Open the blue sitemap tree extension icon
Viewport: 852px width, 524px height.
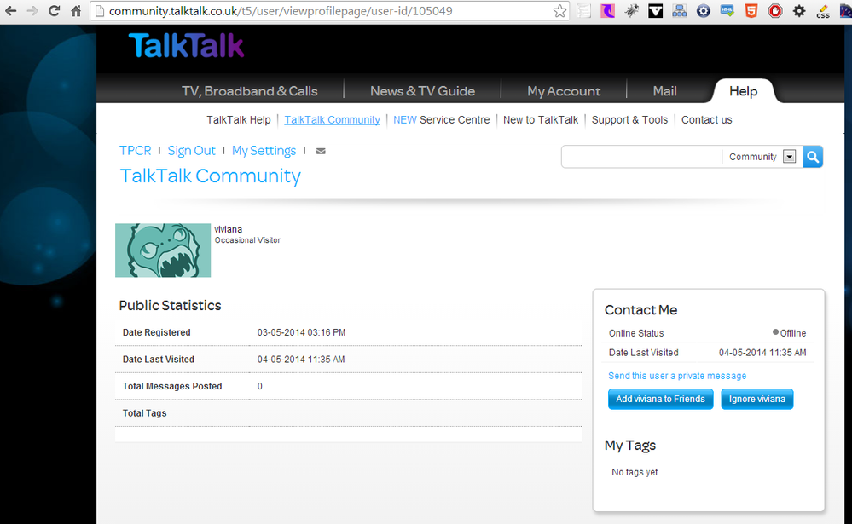[679, 11]
